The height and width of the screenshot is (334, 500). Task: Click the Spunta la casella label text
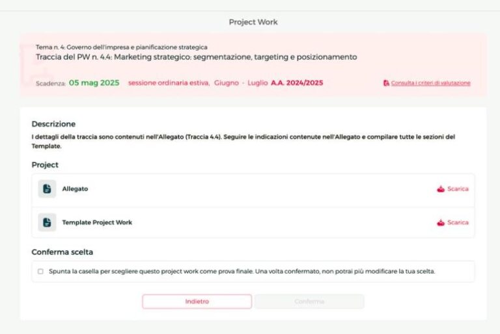pyautogui.click(x=242, y=272)
